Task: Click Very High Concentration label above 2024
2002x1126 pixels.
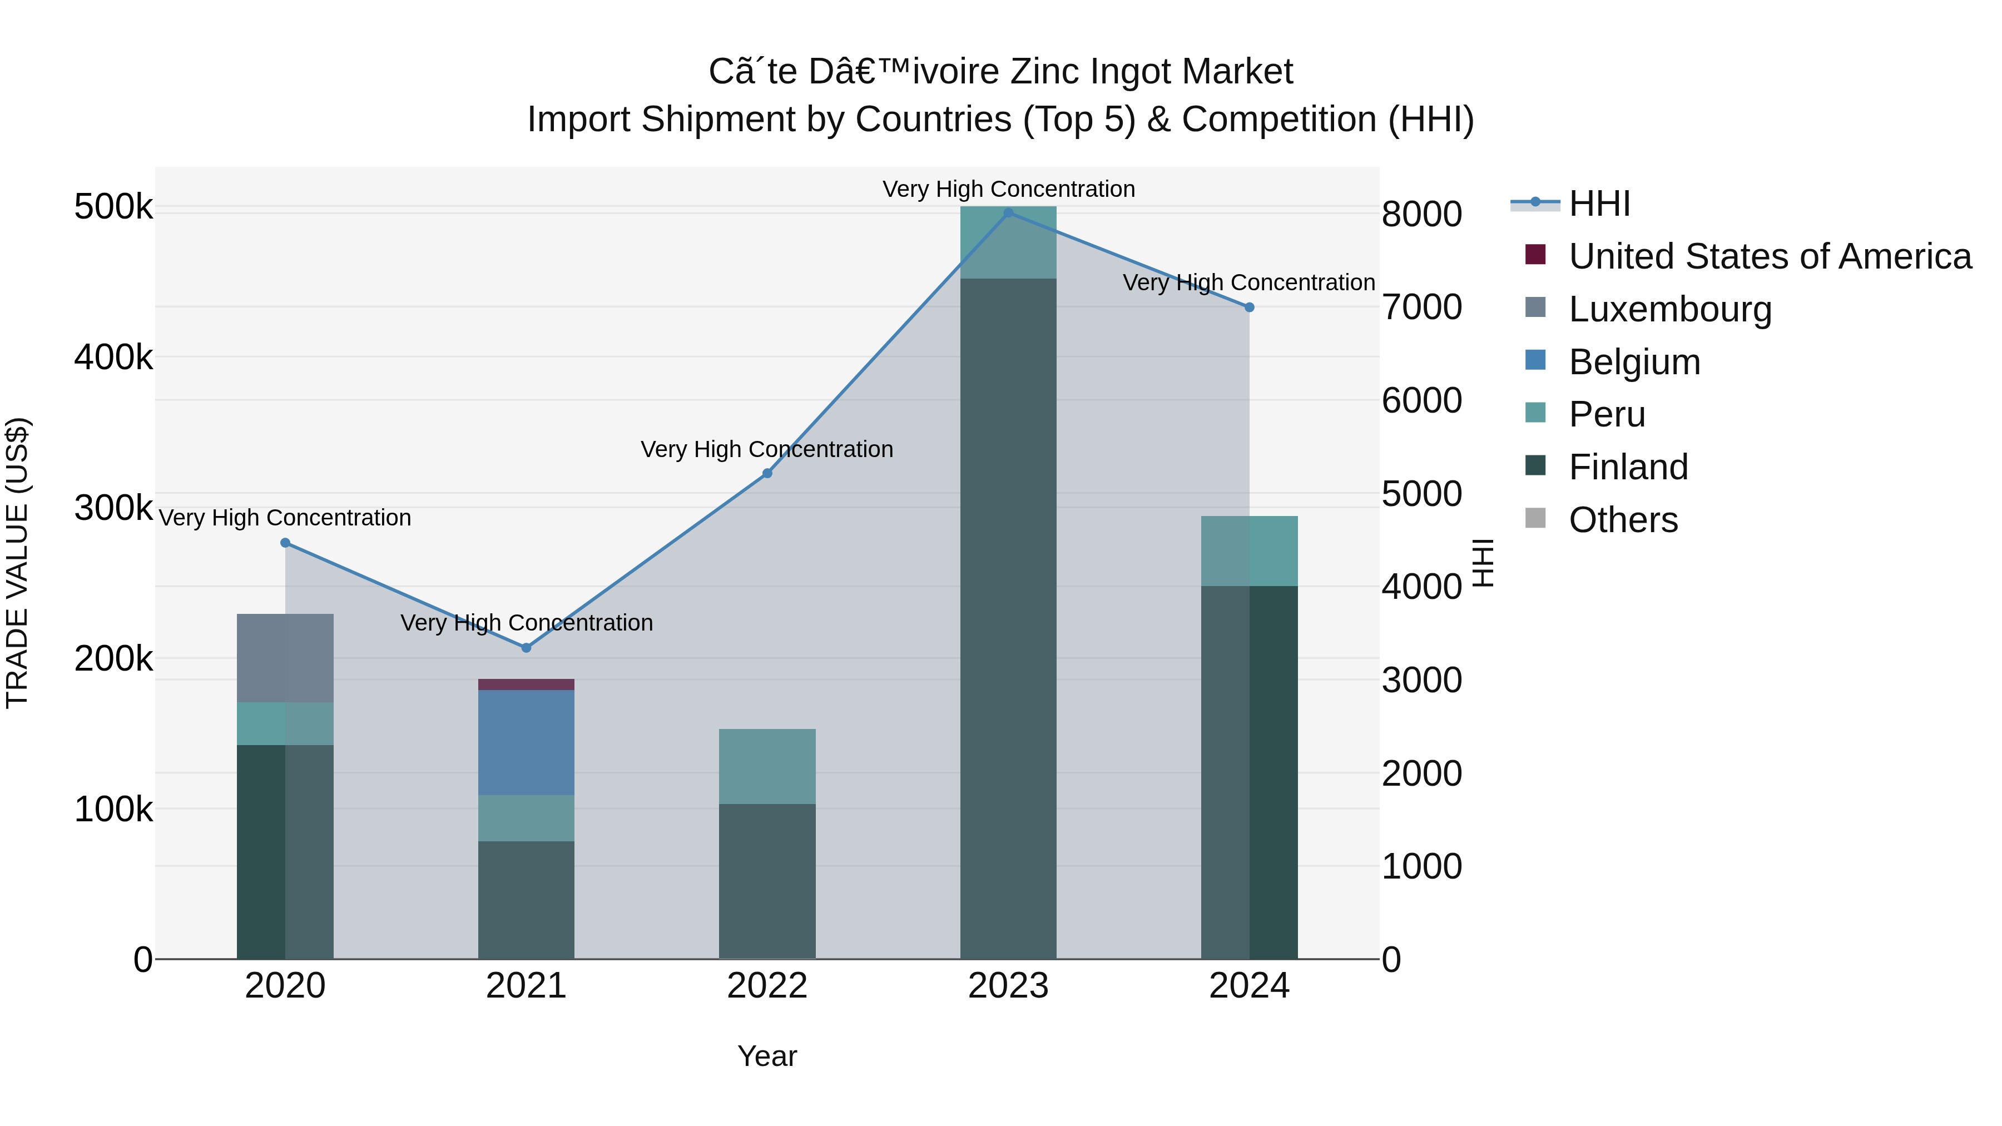Action: [x=1250, y=282]
